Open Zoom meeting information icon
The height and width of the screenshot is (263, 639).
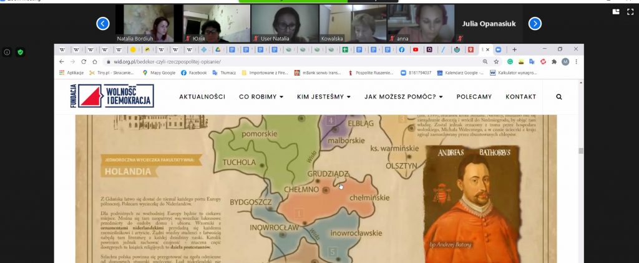[x=7, y=52]
